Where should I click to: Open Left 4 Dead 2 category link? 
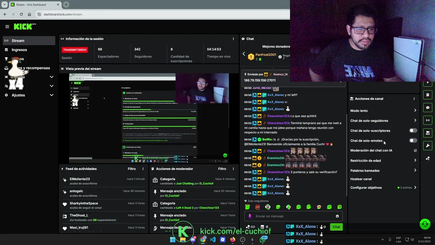185,208
